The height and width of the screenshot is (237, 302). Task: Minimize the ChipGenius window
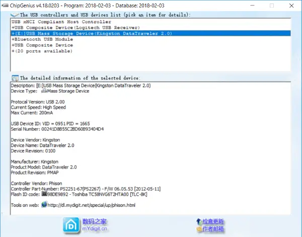pyautogui.click(x=252, y=6)
